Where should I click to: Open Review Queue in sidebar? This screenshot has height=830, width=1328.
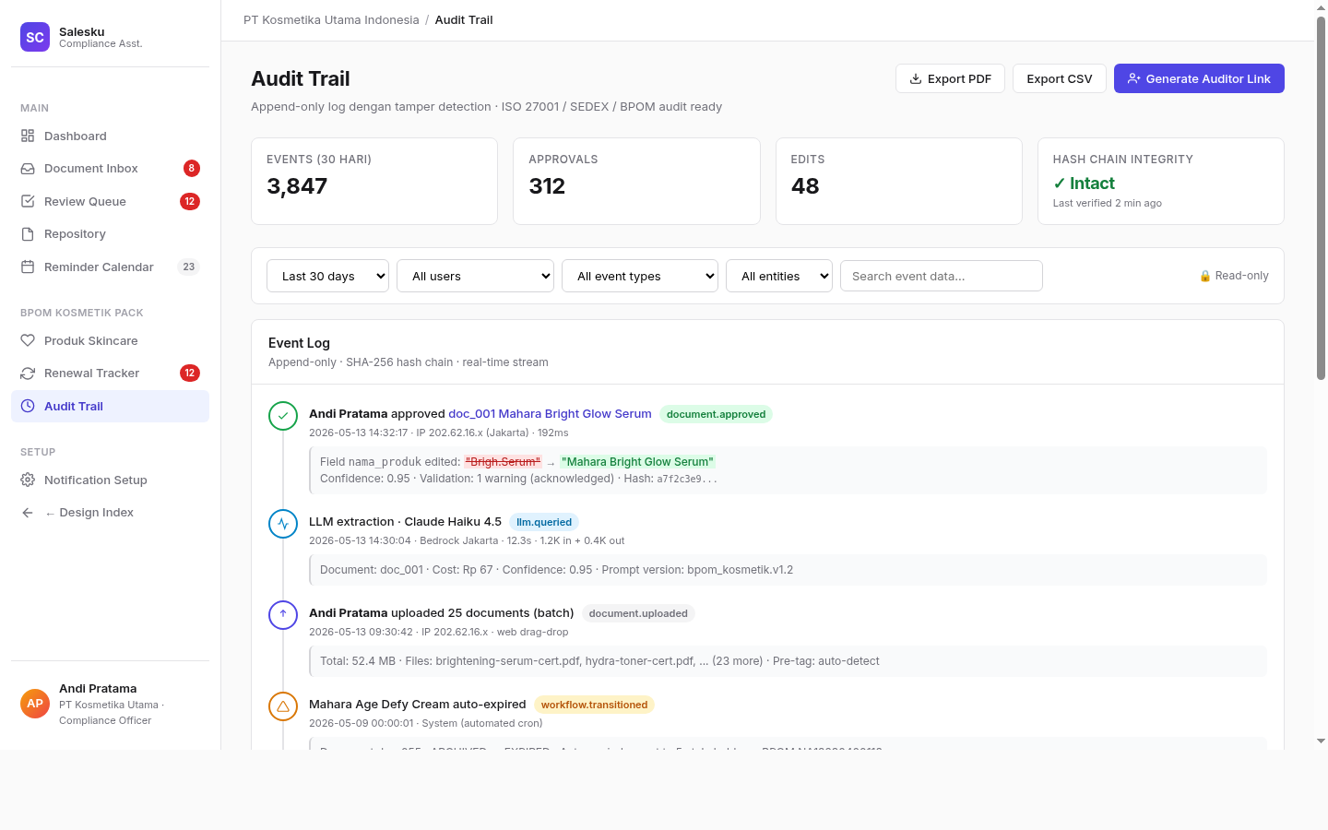110,201
